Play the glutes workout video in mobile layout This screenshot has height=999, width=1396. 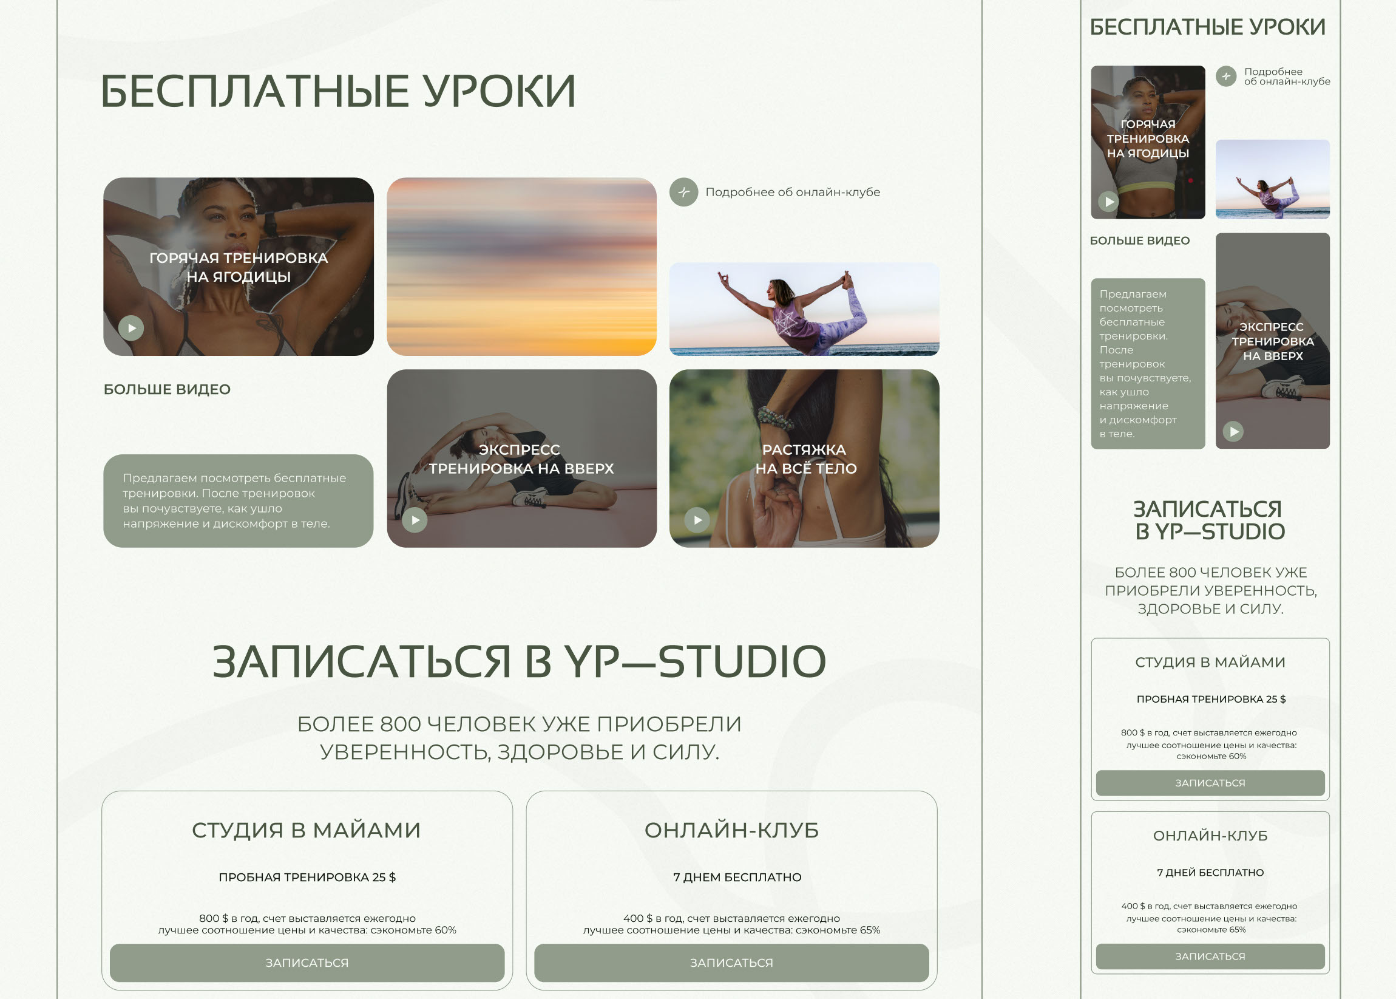click(x=1108, y=202)
